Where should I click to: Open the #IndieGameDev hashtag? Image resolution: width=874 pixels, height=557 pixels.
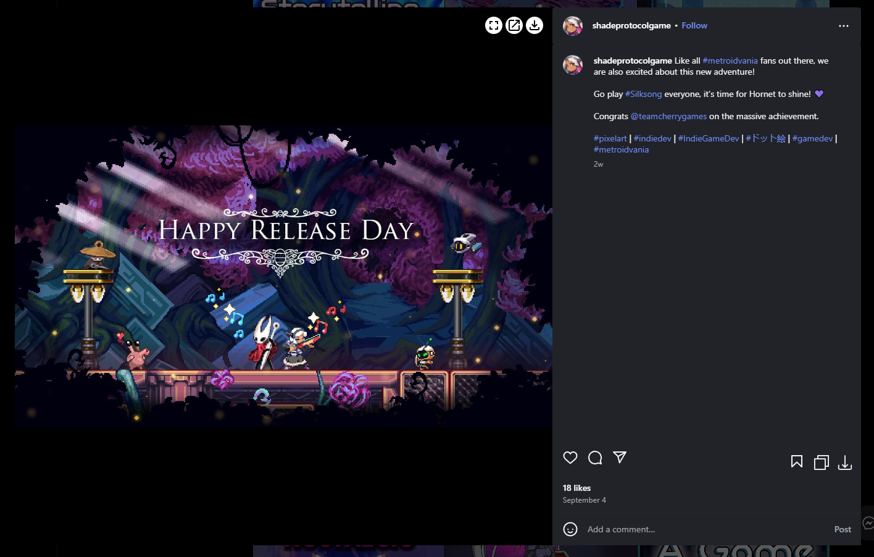[709, 138]
